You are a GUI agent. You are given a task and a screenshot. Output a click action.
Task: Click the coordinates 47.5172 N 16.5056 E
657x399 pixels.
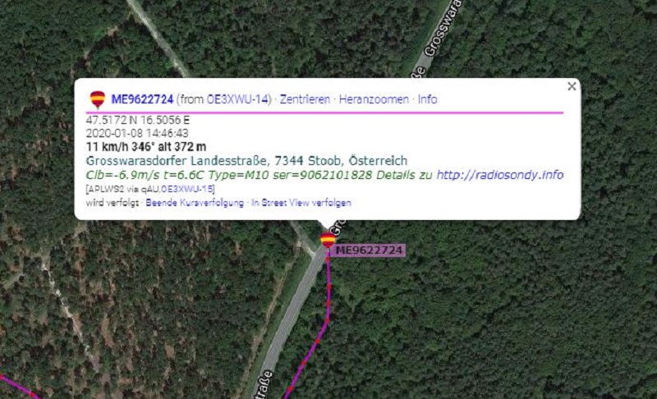pyautogui.click(x=138, y=120)
